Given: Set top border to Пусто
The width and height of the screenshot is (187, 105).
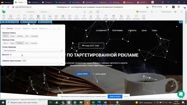Looking at the screenshot, I should pyautogui.click(x=6, y=36).
